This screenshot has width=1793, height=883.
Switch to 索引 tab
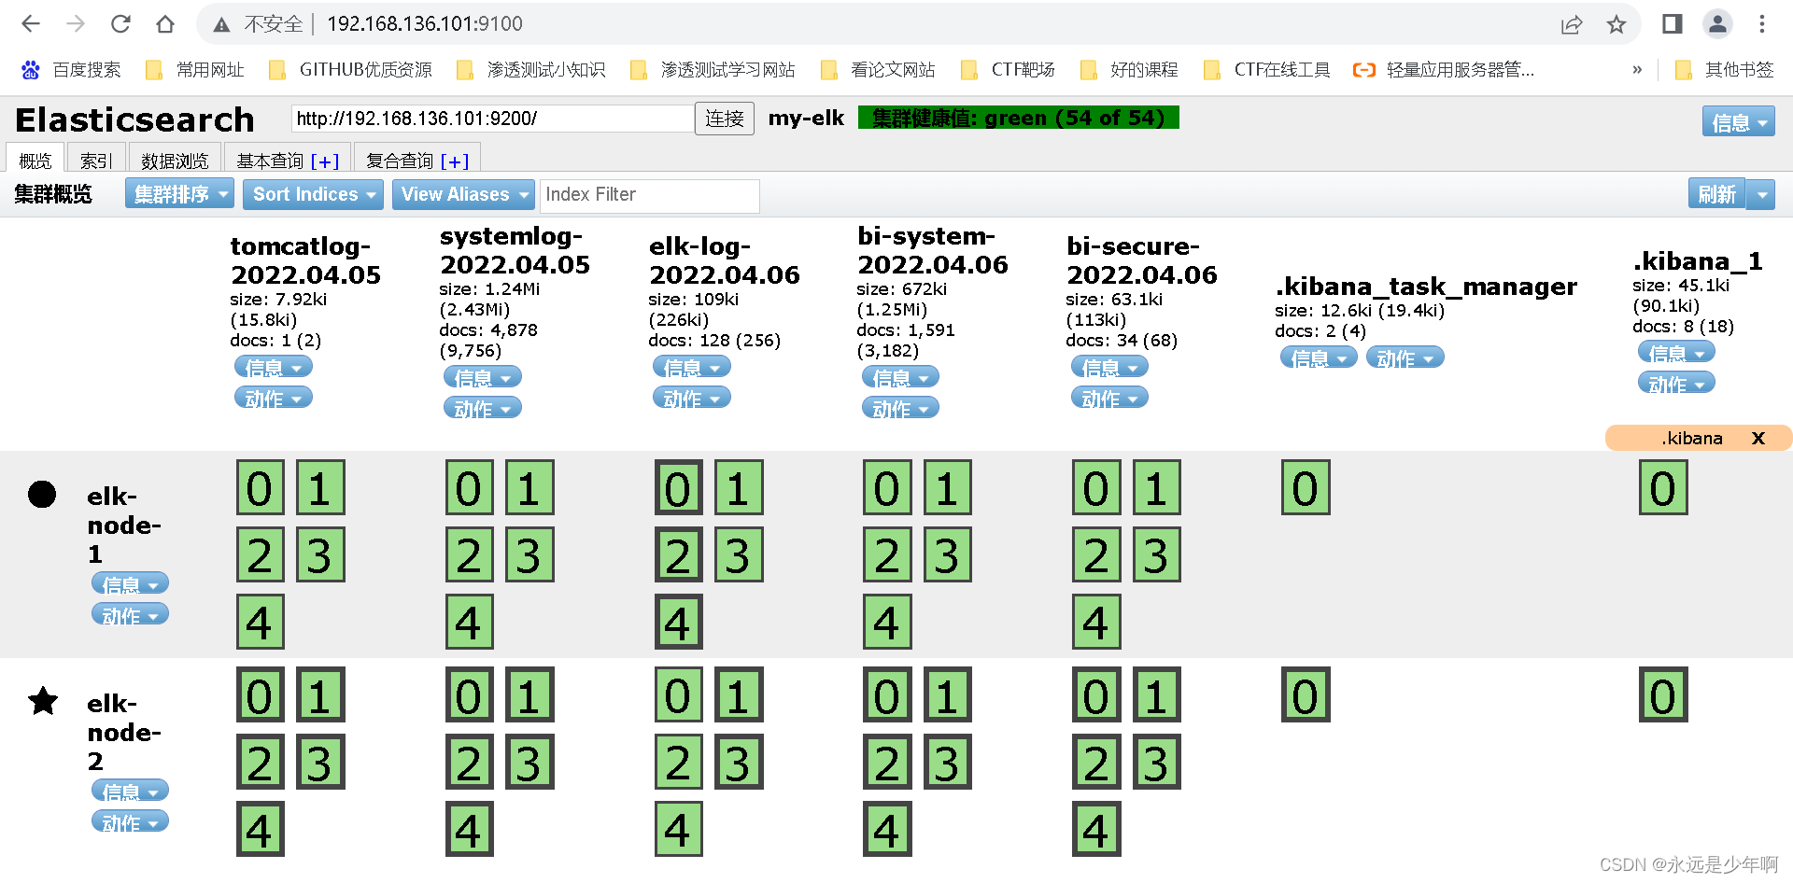tap(96, 161)
